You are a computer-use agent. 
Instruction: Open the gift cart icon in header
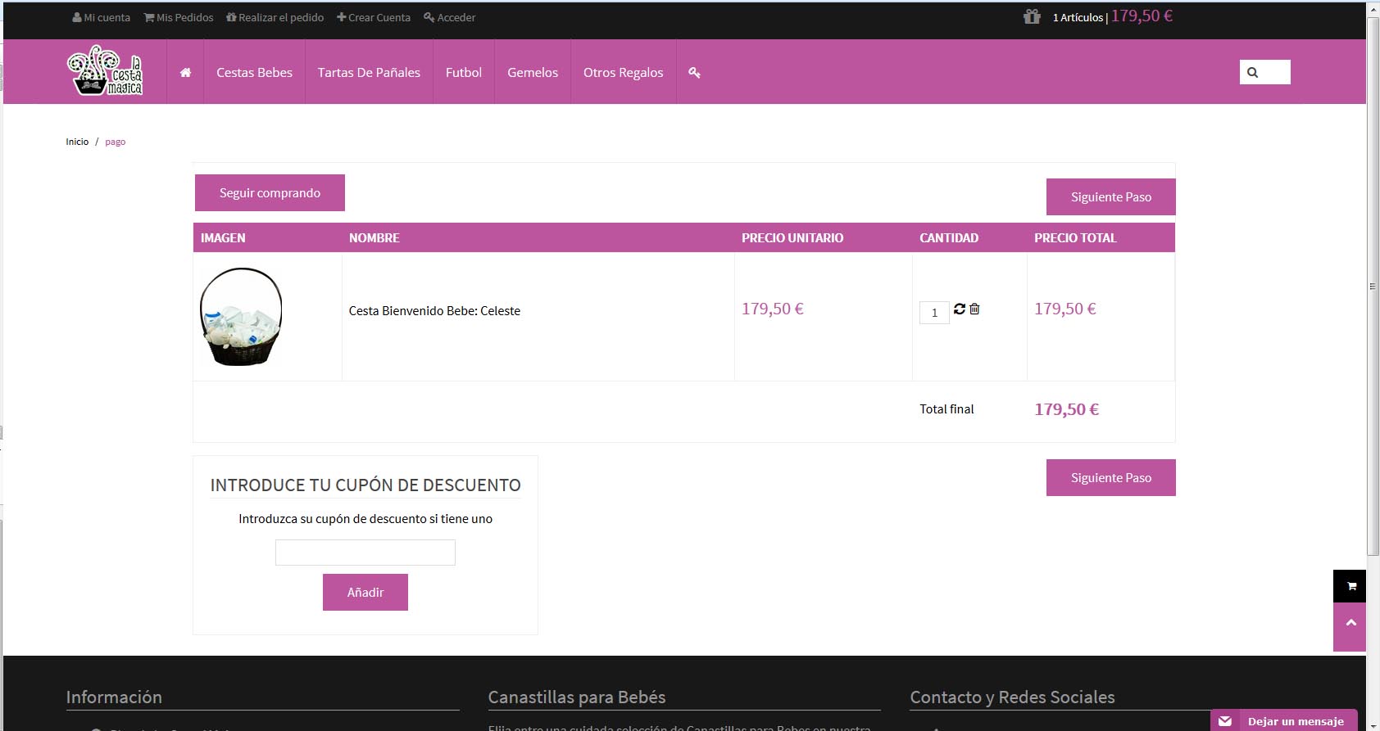point(1032,16)
